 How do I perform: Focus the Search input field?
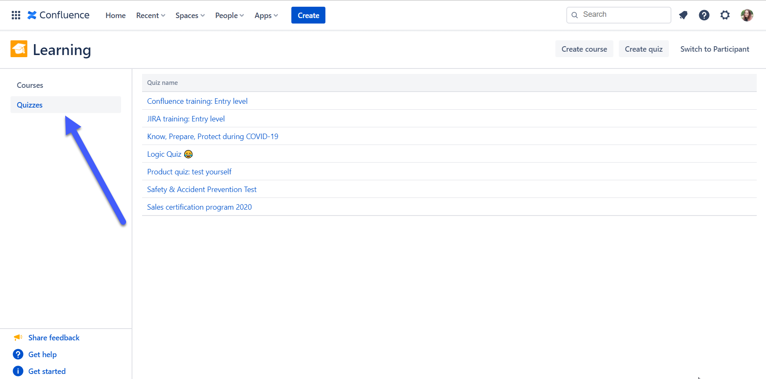(619, 15)
